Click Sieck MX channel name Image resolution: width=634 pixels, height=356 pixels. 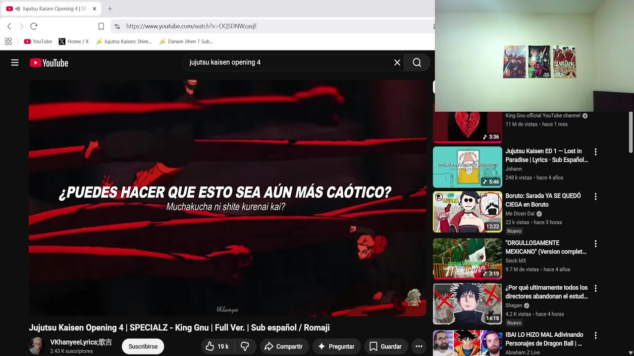click(516, 261)
